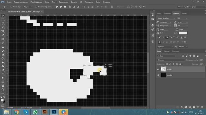Select the Move tool in the toolbox
The height and width of the screenshot is (115, 206).
[3, 16]
